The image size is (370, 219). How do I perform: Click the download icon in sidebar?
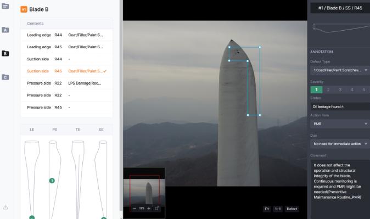(5, 207)
